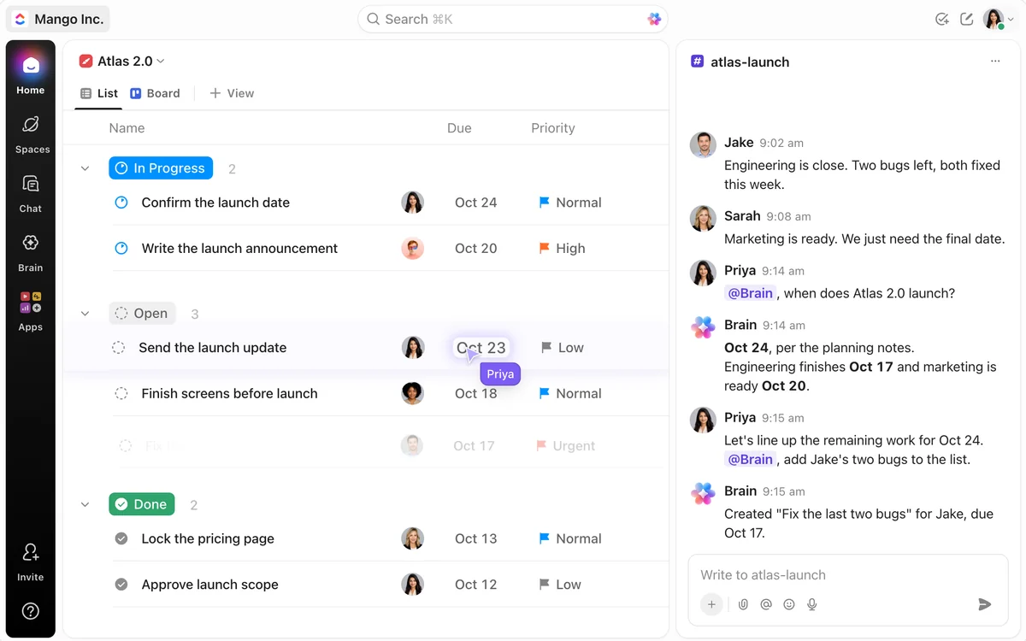The image size is (1026, 641).
Task: Open Lock the pricing page task
Action: 208,538
